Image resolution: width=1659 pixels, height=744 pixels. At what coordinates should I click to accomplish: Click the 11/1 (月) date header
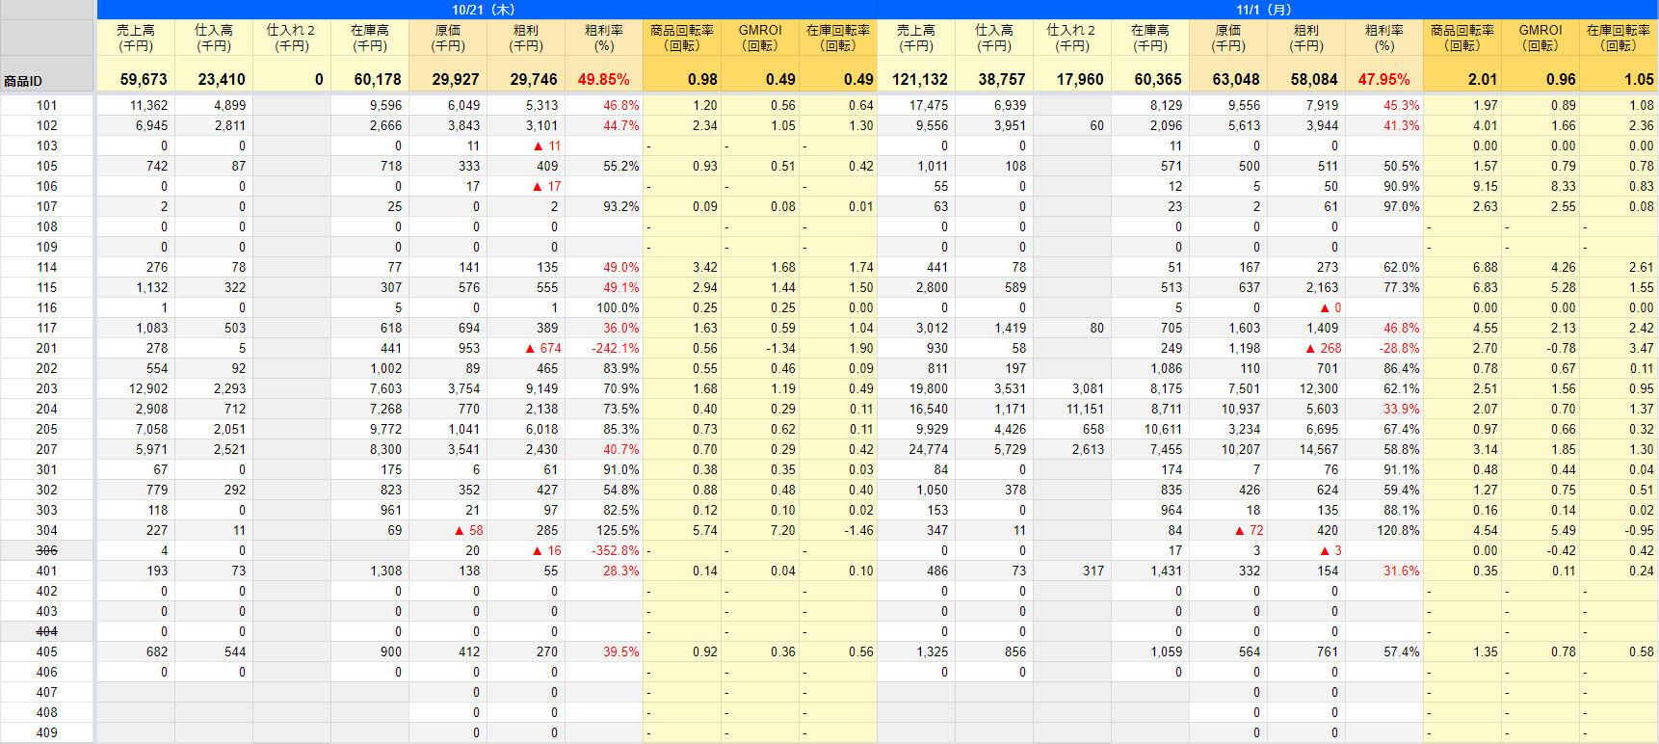click(1263, 10)
